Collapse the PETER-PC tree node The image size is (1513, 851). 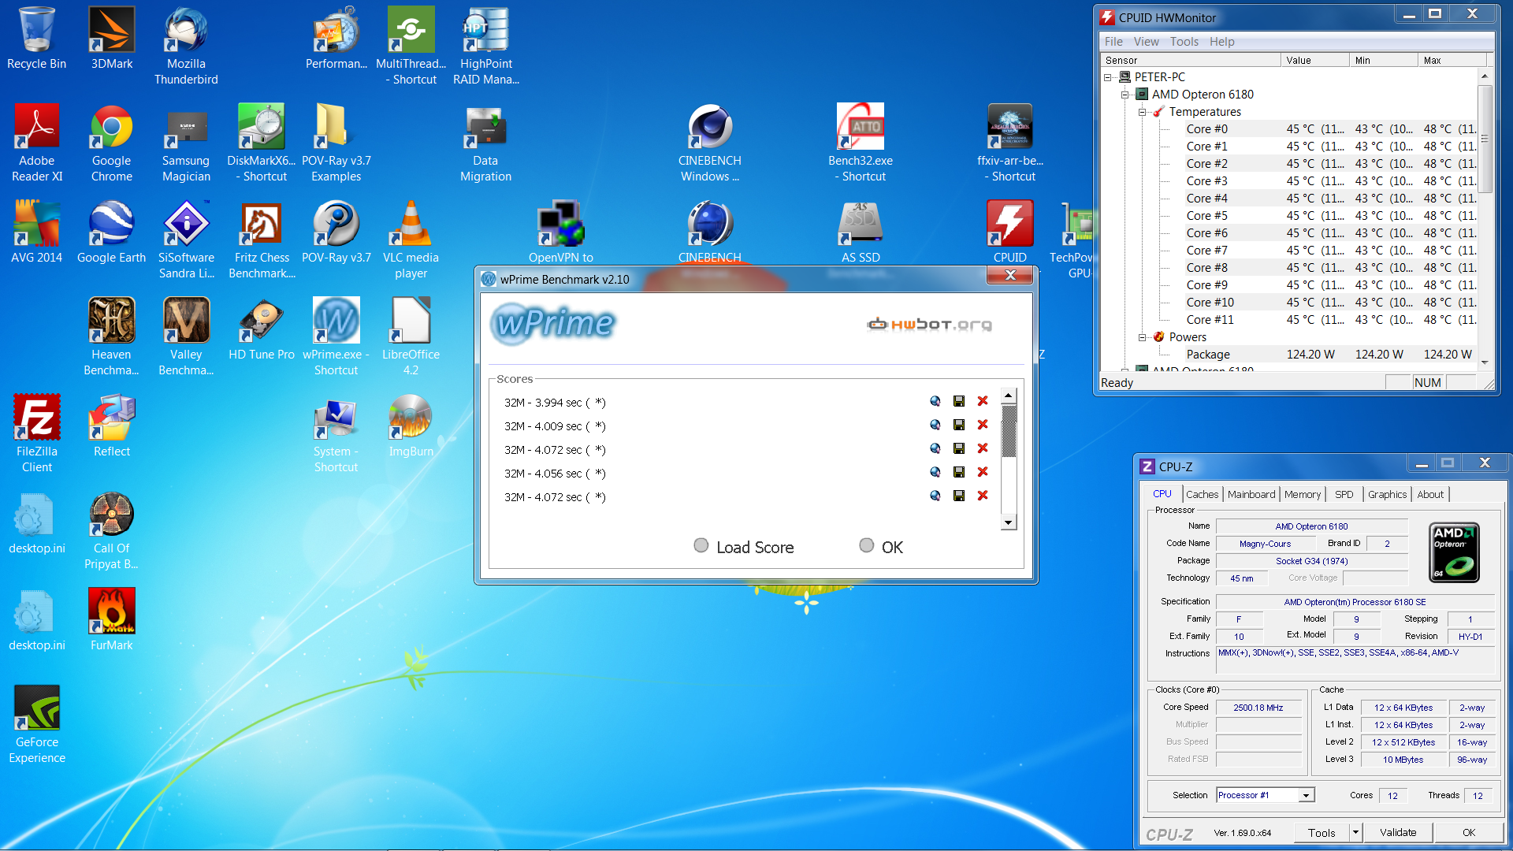(x=1108, y=77)
